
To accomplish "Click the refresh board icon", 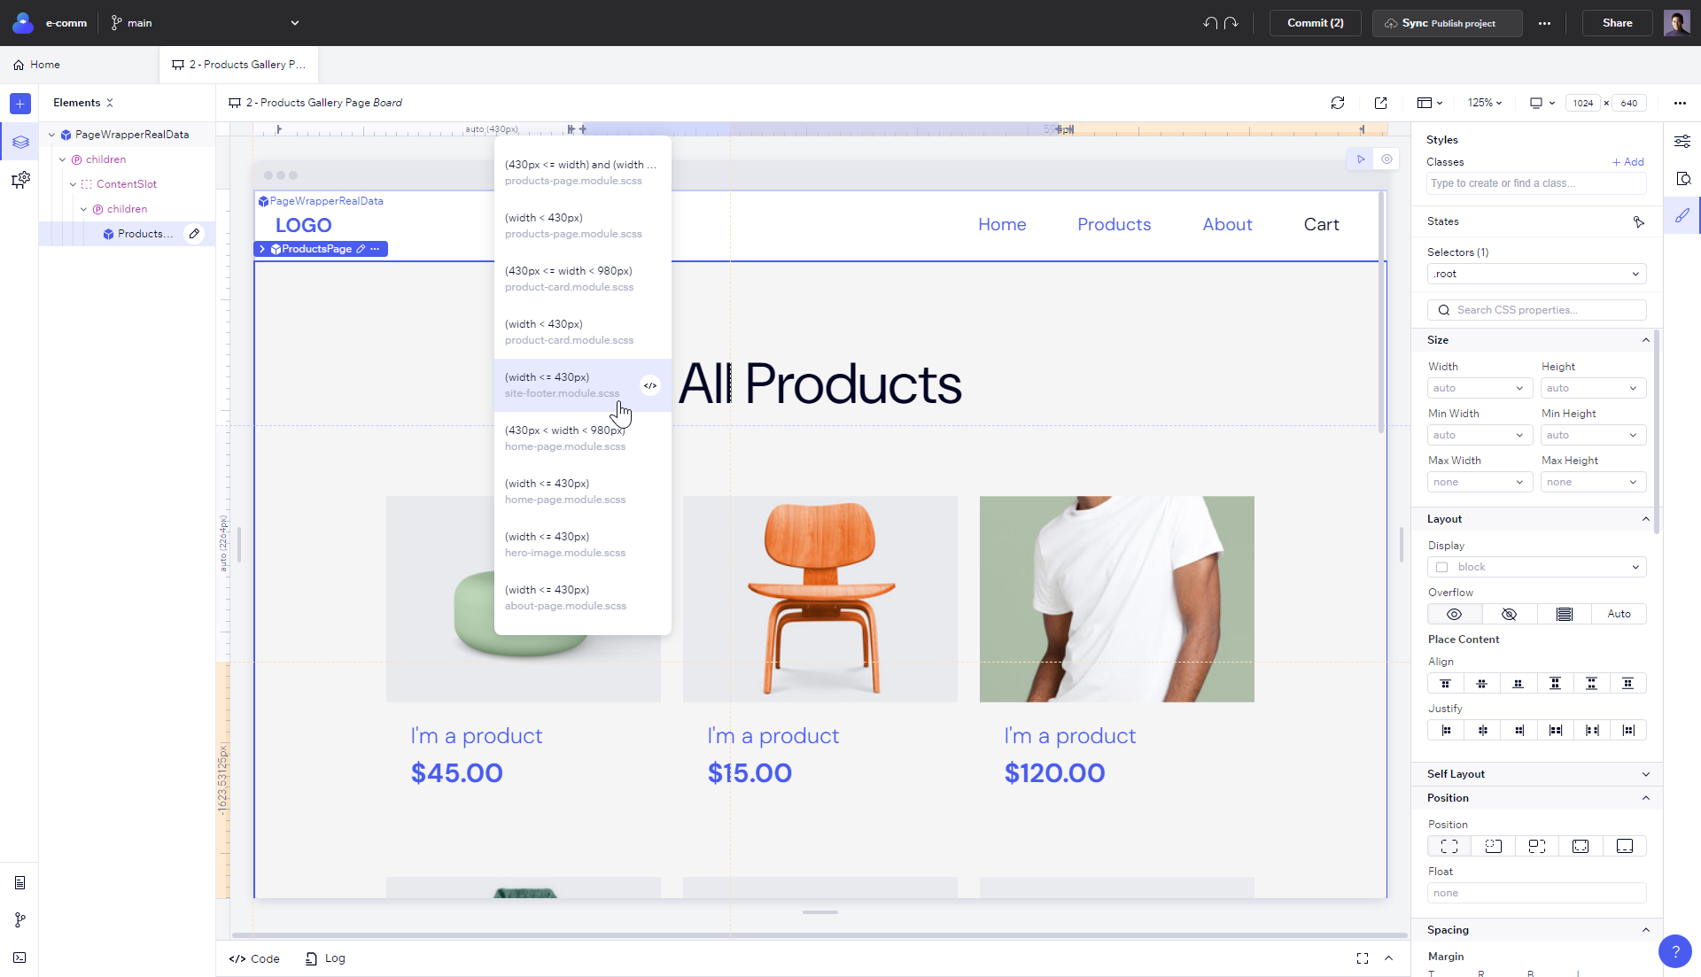I will tap(1338, 103).
